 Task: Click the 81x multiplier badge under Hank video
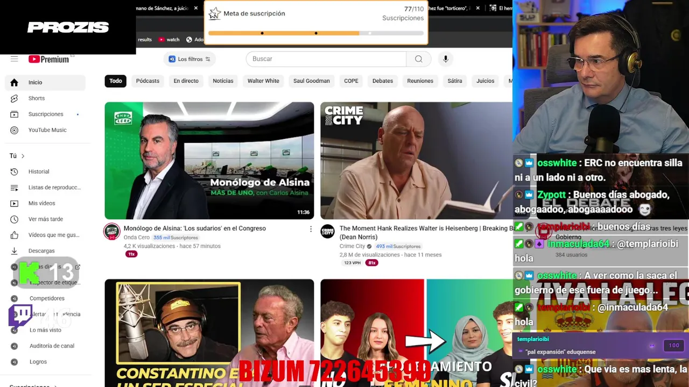click(371, 263)
